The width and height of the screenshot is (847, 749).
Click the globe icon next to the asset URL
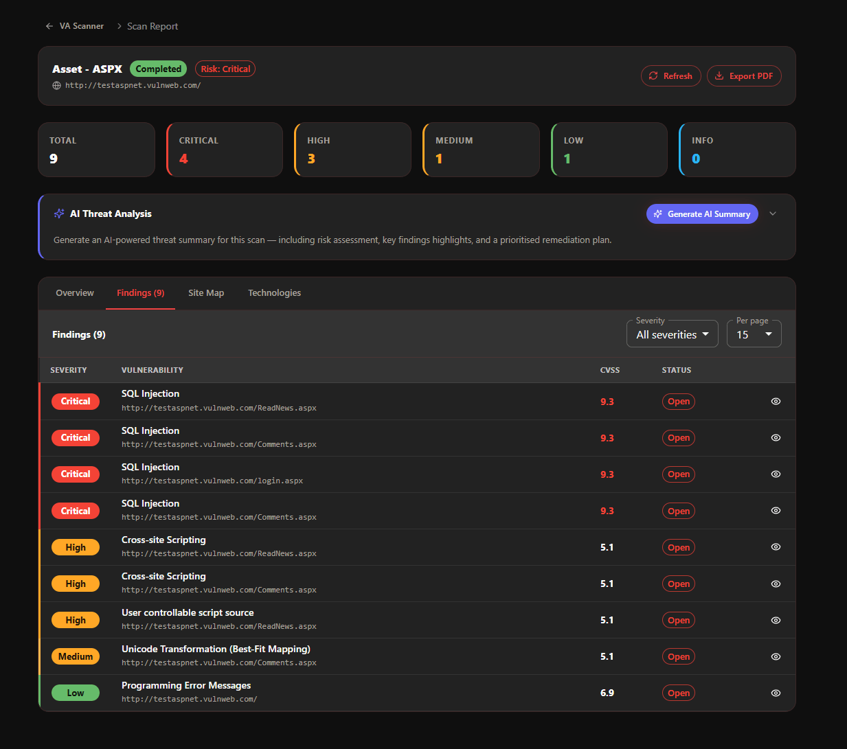coord(56,86)
